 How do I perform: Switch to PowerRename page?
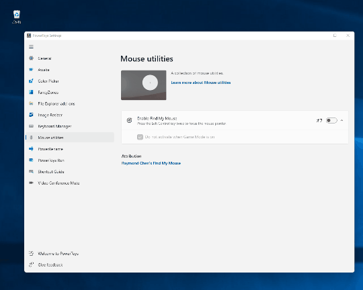point(70,149)
